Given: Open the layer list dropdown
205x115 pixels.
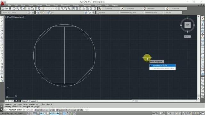Looking at the screenshot, I should pyautogui.click(x=62, y=12).
